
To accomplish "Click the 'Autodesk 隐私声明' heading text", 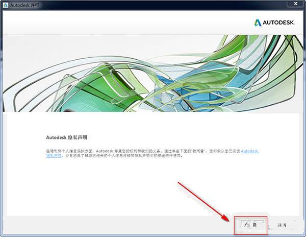I will [x=66, y=137].
